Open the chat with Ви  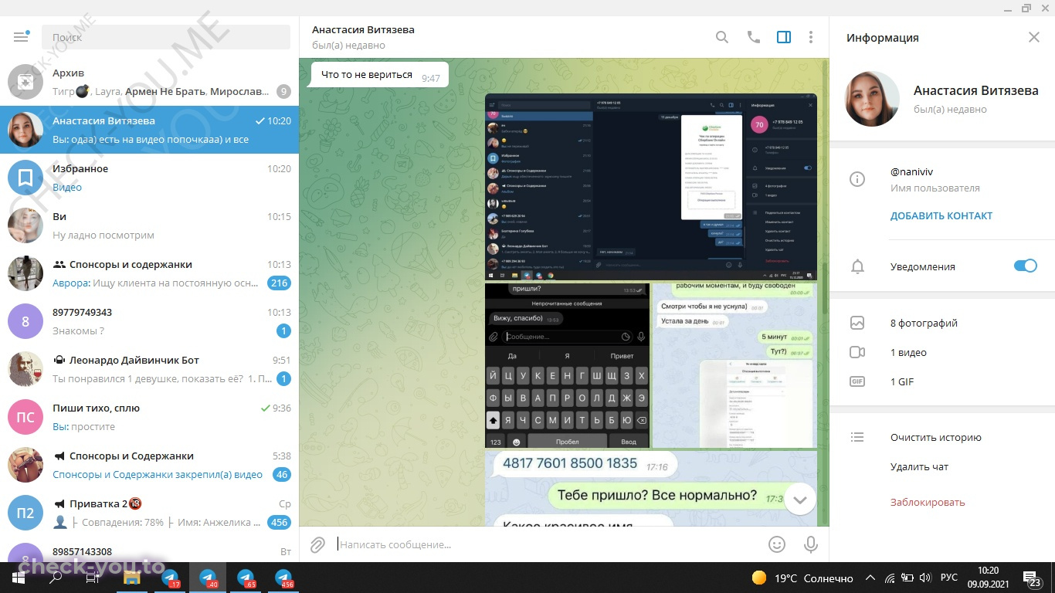pyautogui.click(x=149, y=225)
